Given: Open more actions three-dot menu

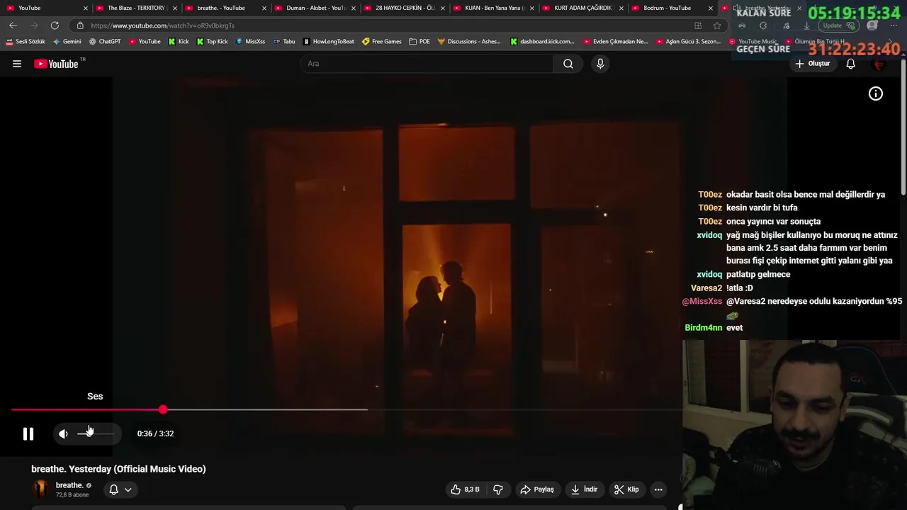Looking at the screenshot, I should 658,489.
